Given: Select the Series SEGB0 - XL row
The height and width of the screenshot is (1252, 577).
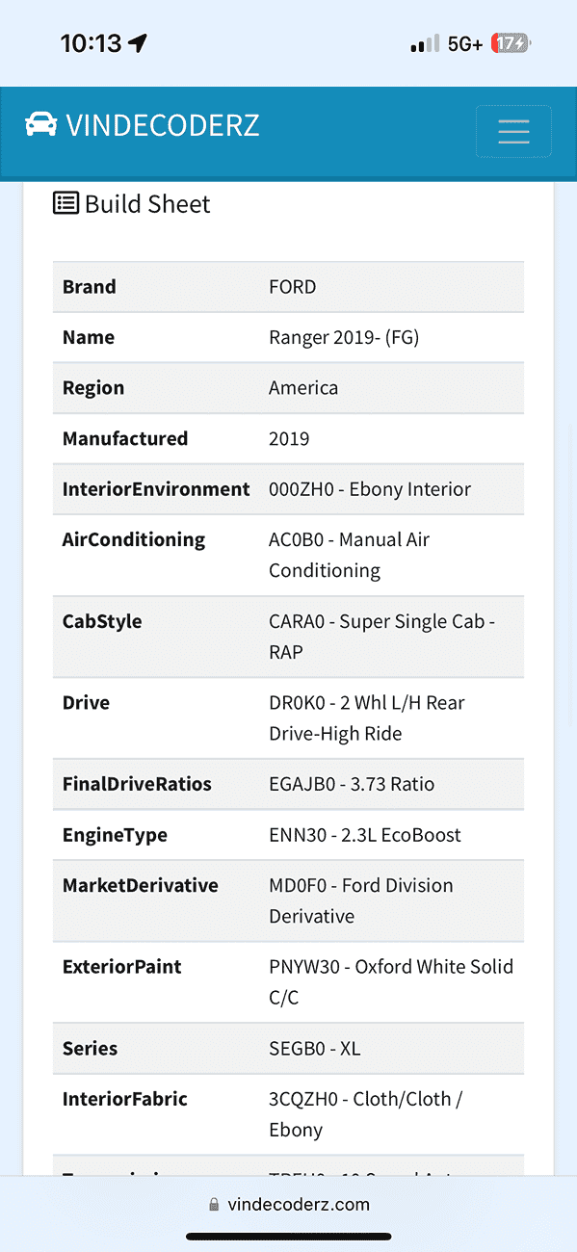Looking at the screenshot, I should click(288, 1049).
